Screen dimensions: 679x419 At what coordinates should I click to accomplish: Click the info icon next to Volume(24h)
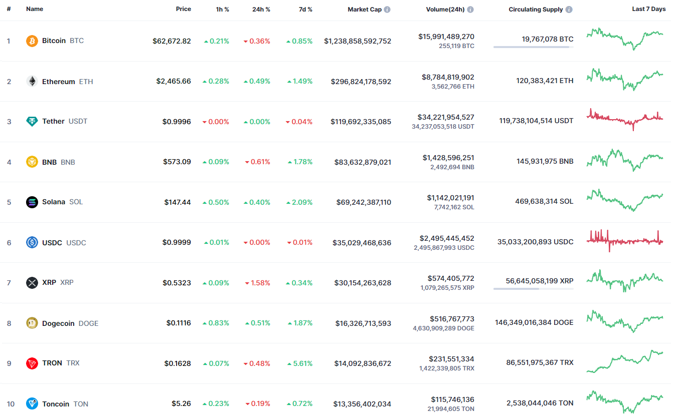coord(470,10)
